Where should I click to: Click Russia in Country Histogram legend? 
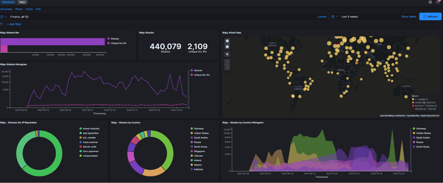point(419,142)
